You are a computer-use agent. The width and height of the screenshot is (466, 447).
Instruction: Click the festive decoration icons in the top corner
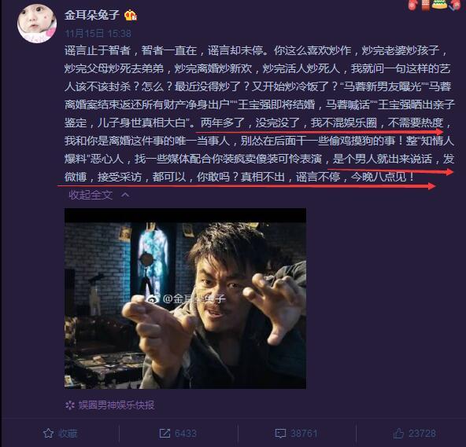434,5
